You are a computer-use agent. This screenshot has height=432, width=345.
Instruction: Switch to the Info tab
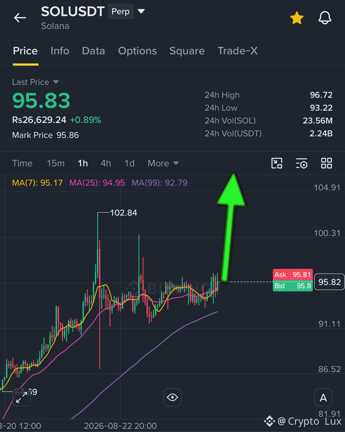point(60,51)
